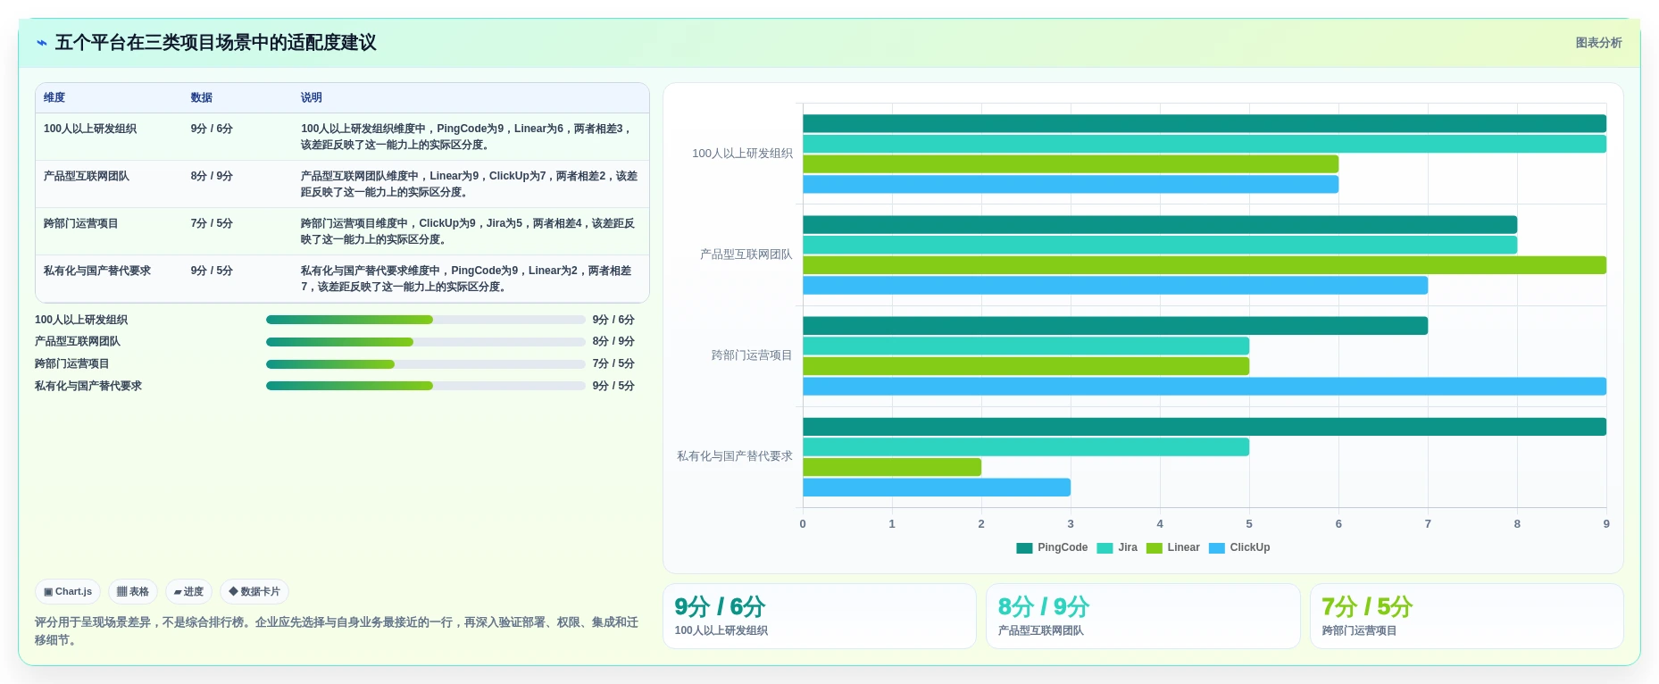Click the card title 五个平台在三类项目场景中的适配度建议
Image resolution: width=1659 pixels, height=684 pixels.
[216, 43]
